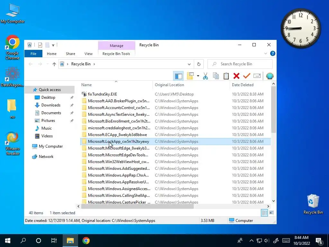Click the vertical scrollbar down arrow

[x=273, y=201]
